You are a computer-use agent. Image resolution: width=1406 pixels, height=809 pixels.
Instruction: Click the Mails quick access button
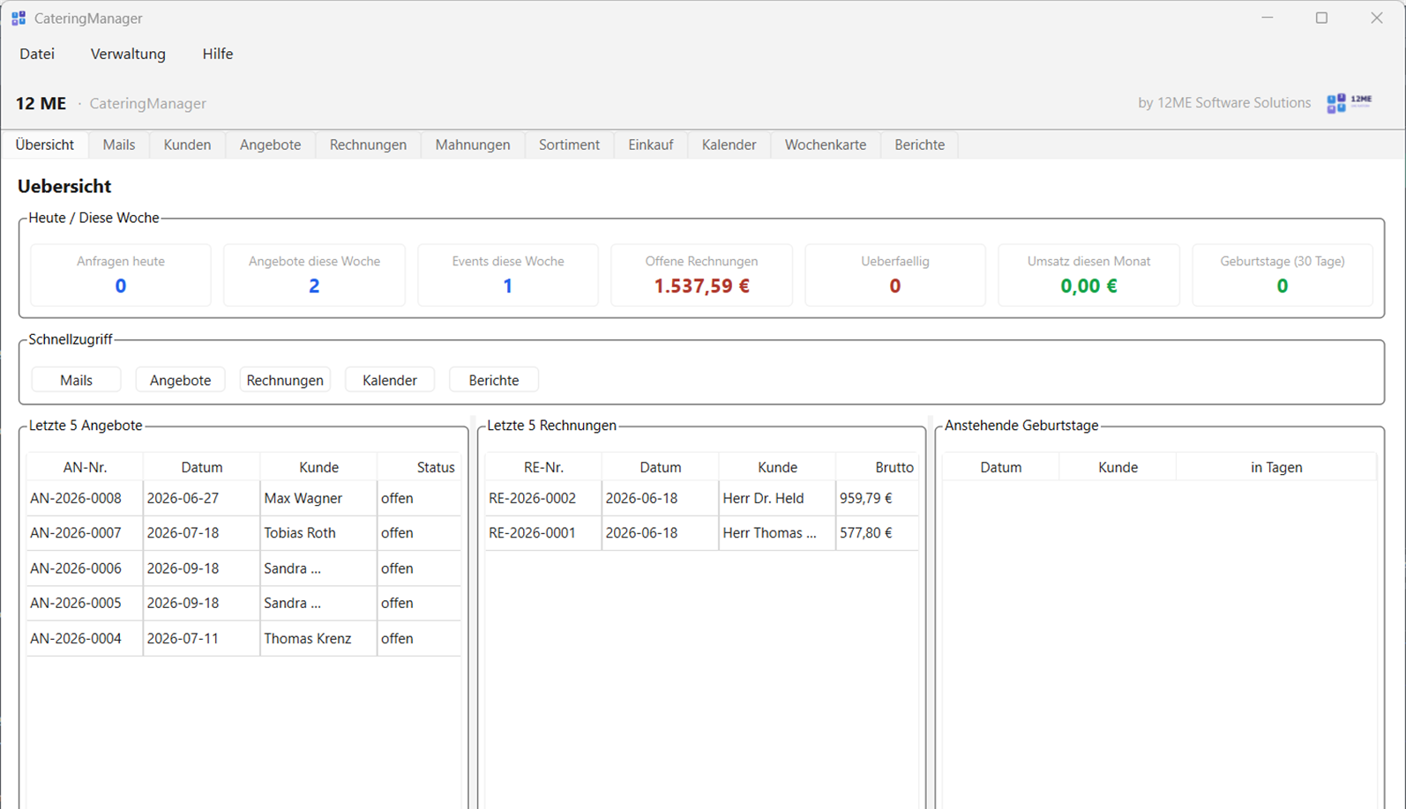click(x=76, y=380)
